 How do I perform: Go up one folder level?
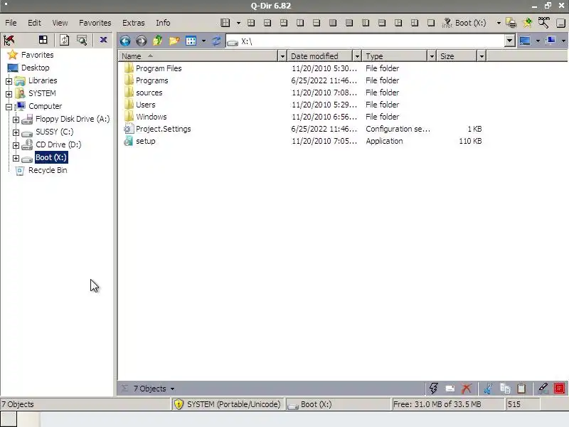pyautogui.click(x=157, y=41)
